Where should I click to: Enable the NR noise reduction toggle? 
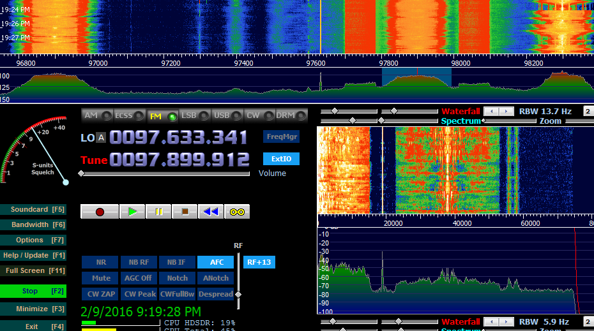point(100,262)
